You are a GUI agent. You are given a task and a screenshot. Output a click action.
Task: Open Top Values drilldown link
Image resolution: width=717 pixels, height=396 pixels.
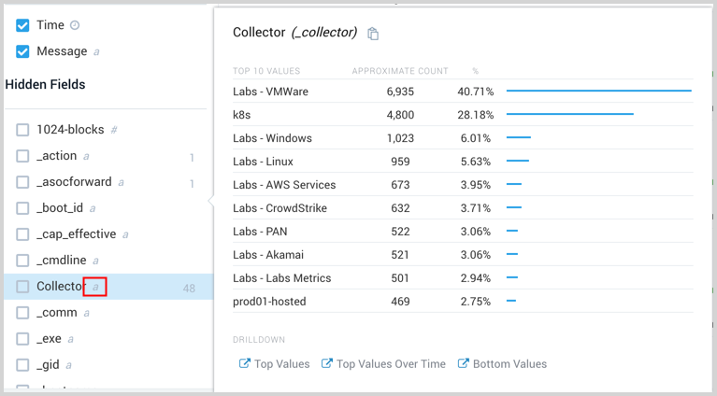tap(281, 364)
